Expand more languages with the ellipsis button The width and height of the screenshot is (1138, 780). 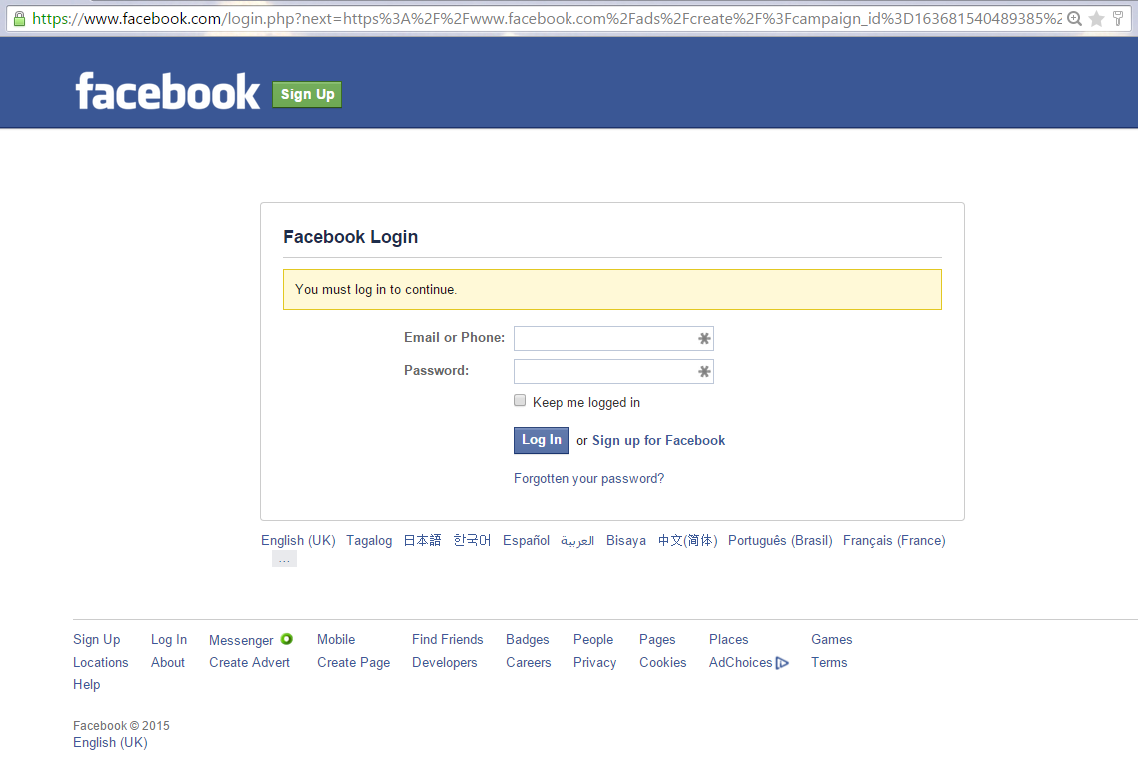[284, 559]
